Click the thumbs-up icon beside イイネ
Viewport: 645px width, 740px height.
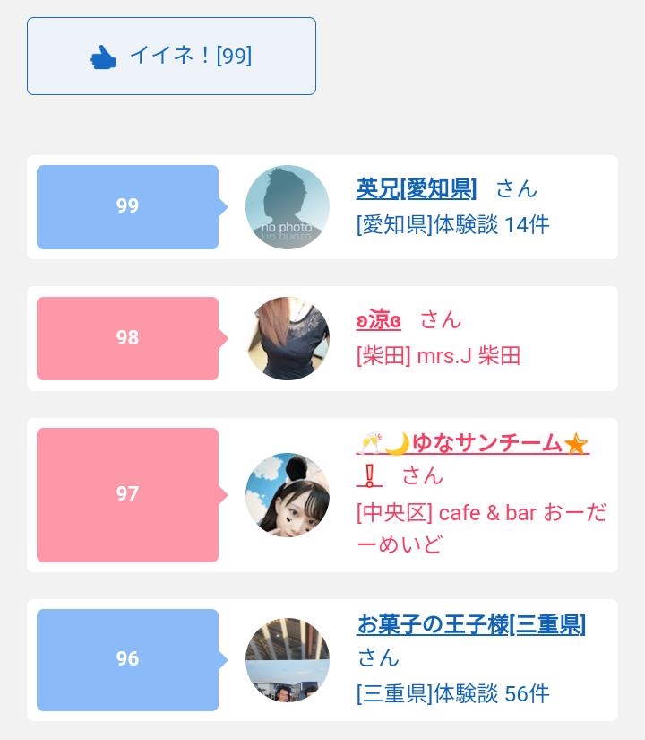coord(103,57)
